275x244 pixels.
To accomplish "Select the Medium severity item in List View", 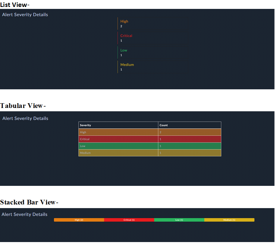I will pos(127,65).
